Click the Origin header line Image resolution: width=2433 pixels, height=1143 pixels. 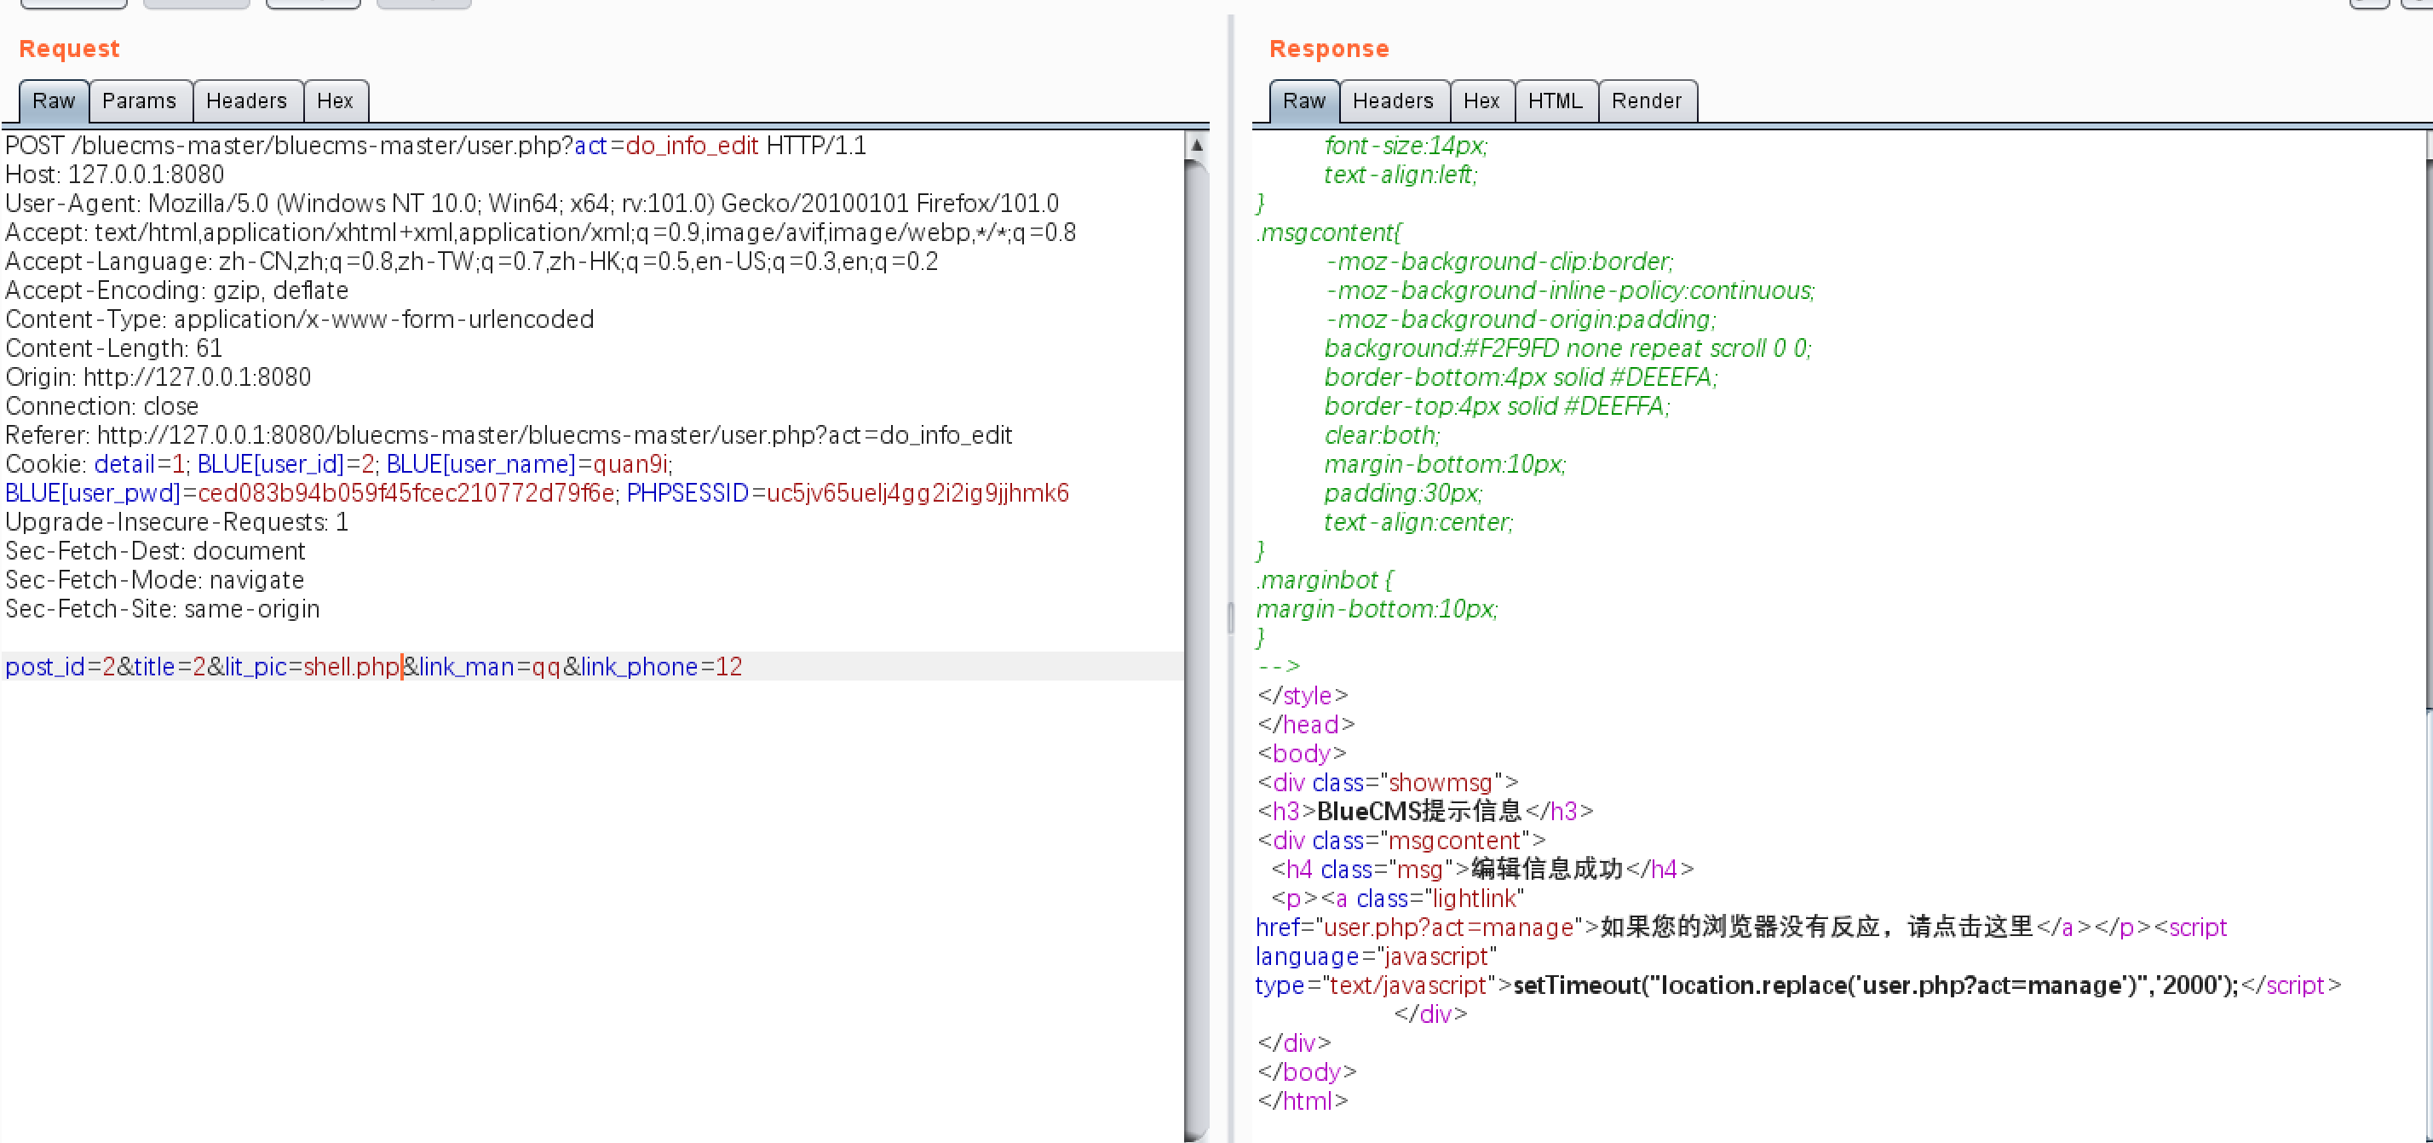click(158, 377)
